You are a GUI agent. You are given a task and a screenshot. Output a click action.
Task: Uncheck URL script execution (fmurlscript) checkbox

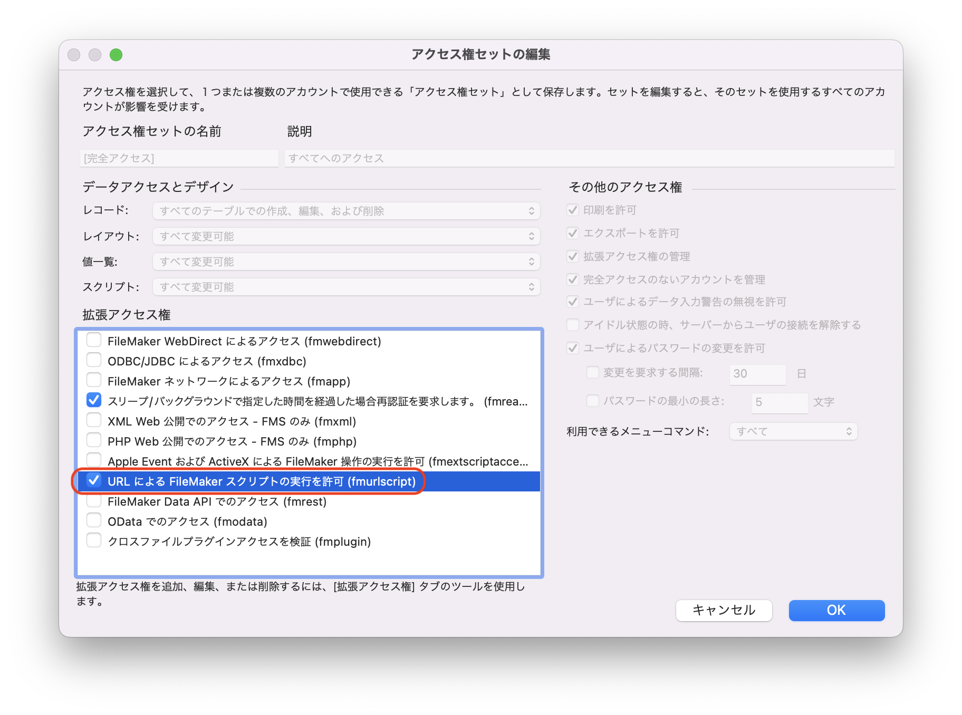(94, 480)
